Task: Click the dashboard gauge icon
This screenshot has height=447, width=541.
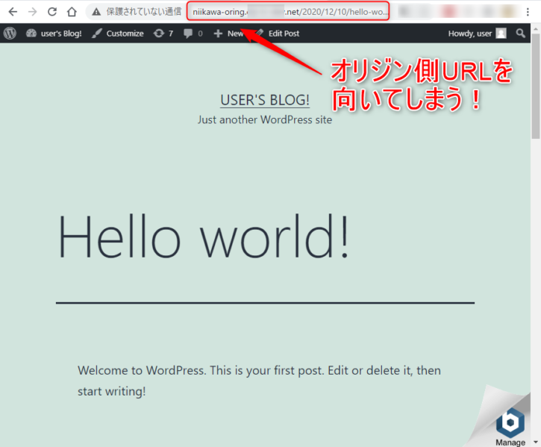Action: coord(31,33)
